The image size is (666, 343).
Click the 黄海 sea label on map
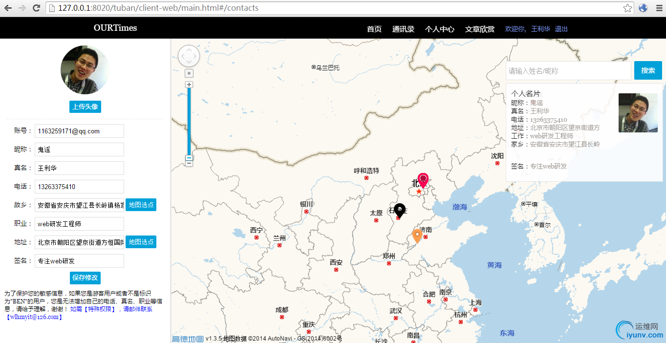pyautogui.click(x=494, y=265)
